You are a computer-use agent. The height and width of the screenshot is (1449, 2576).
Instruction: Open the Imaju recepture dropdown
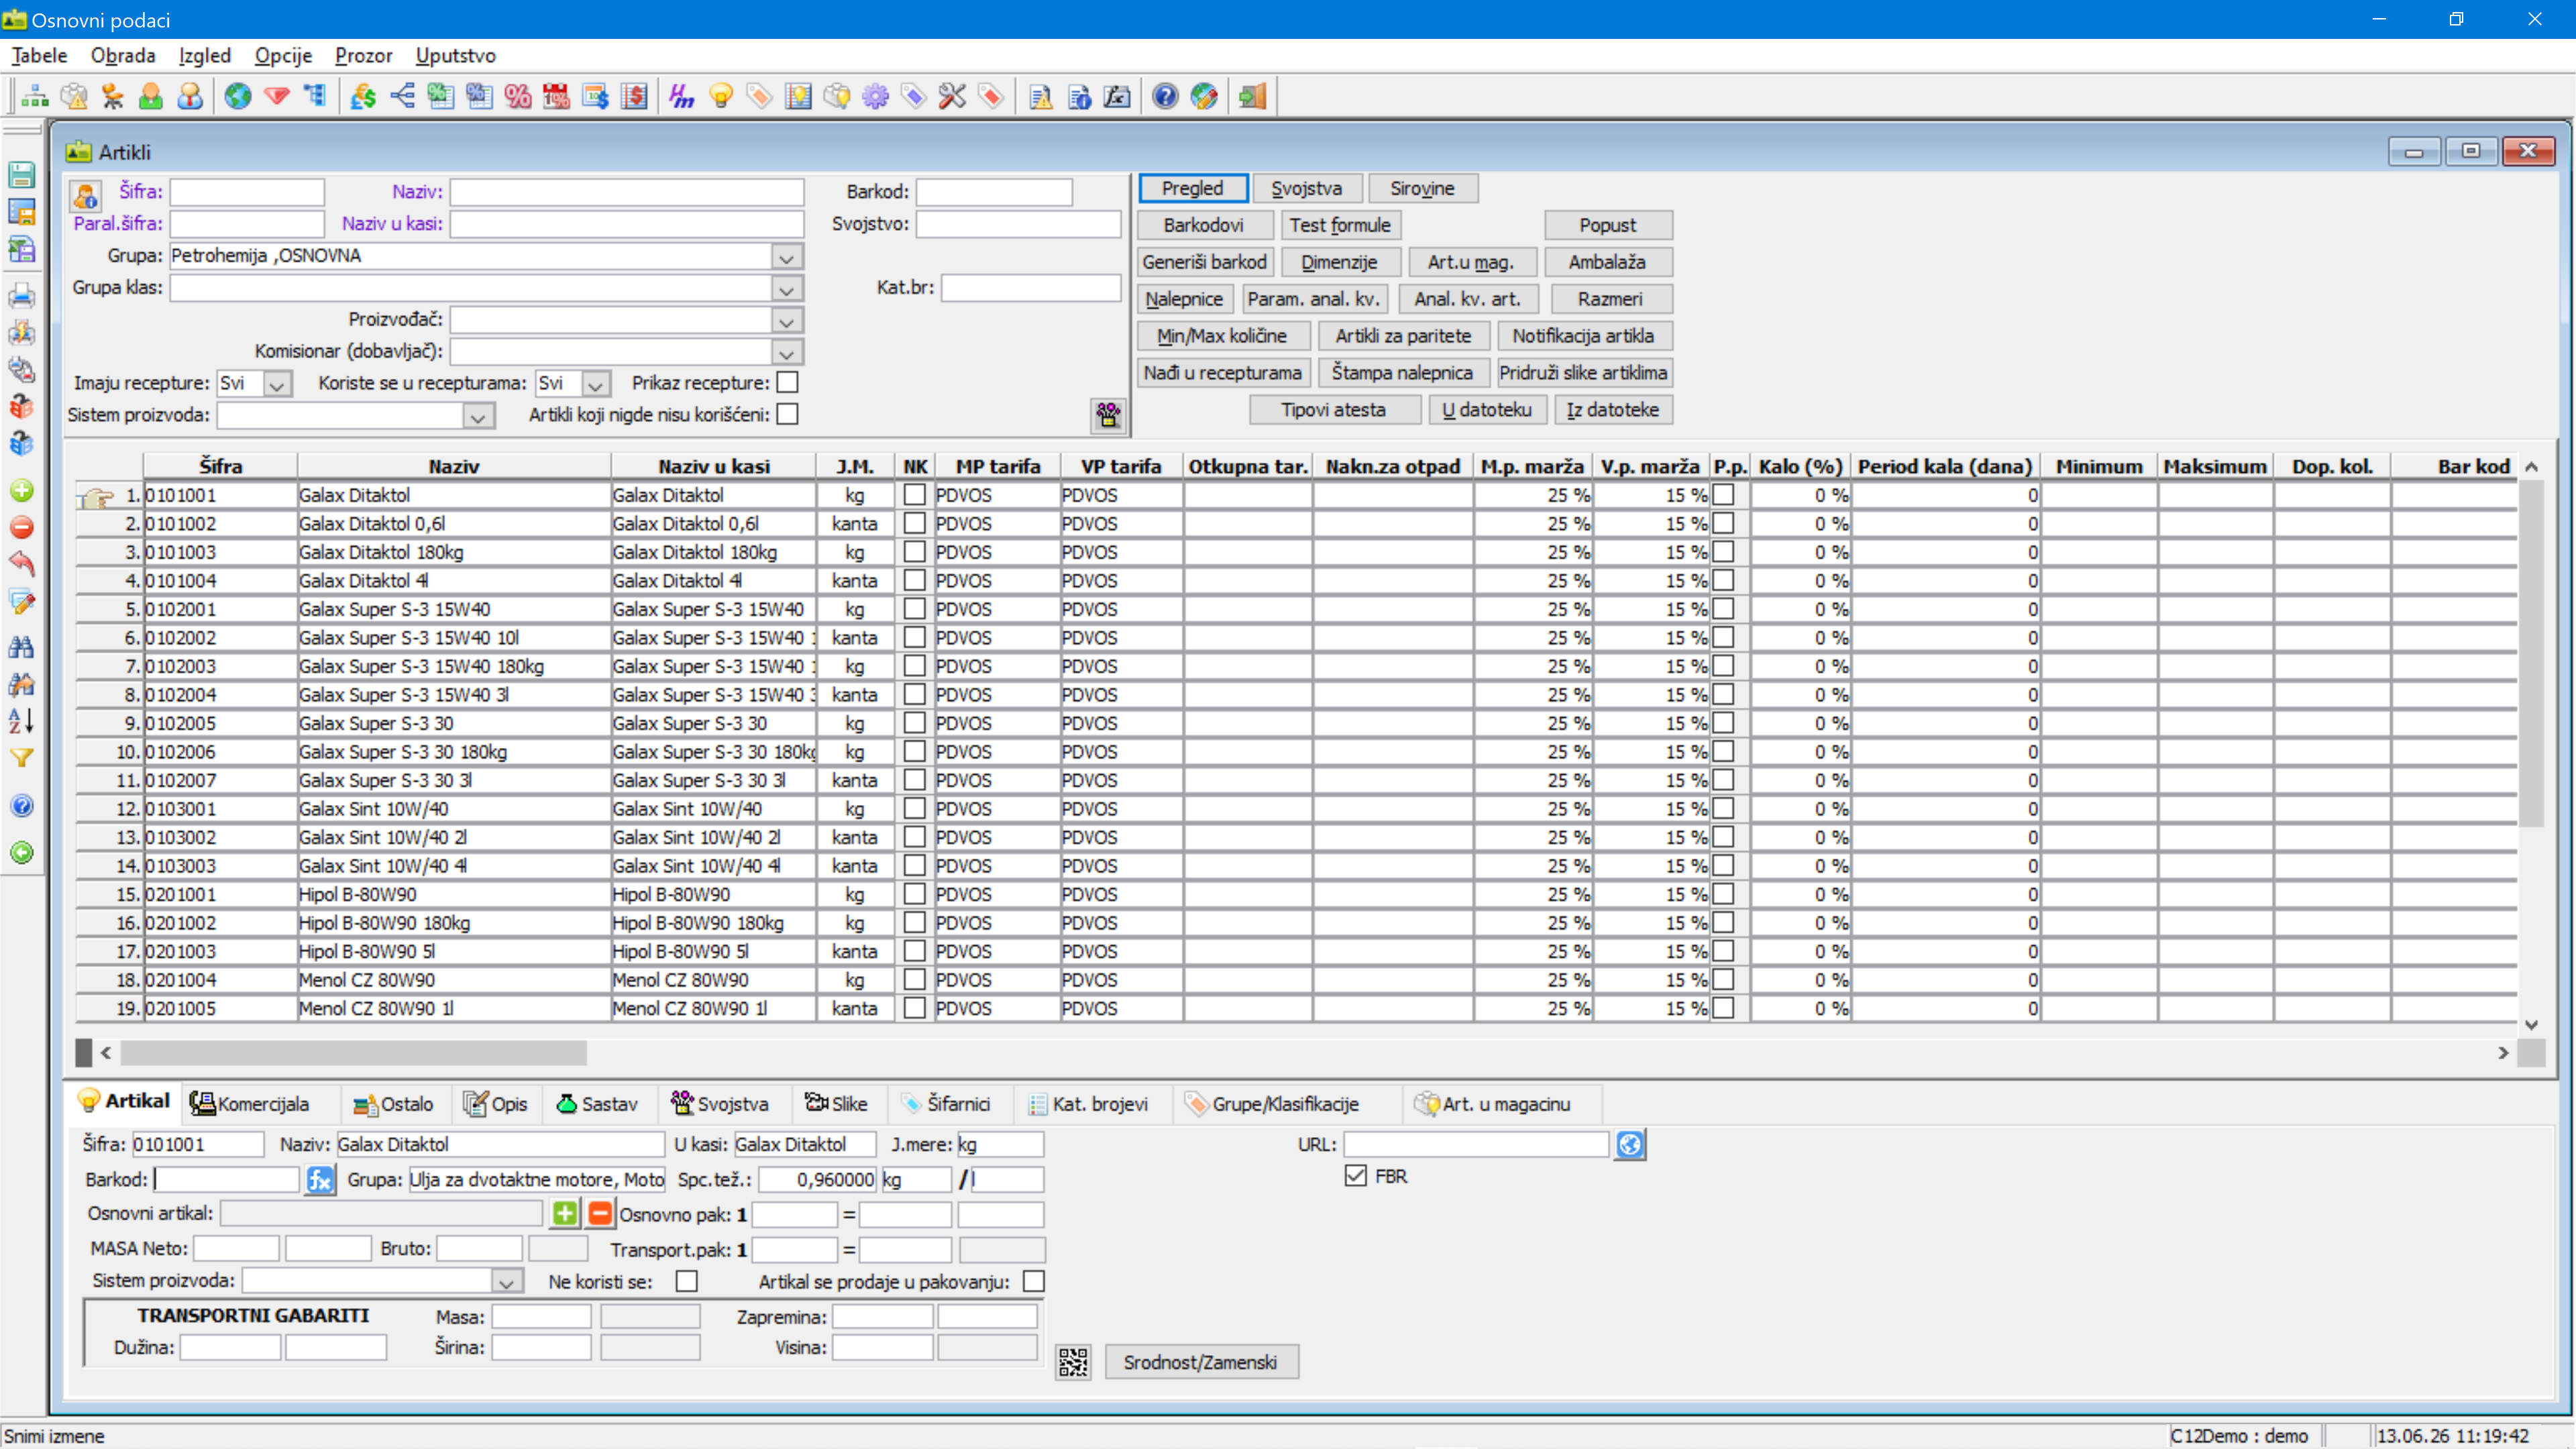click(277, 384)
